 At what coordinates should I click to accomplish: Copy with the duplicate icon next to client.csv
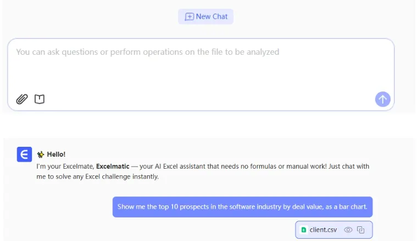(x=361, y=230)
